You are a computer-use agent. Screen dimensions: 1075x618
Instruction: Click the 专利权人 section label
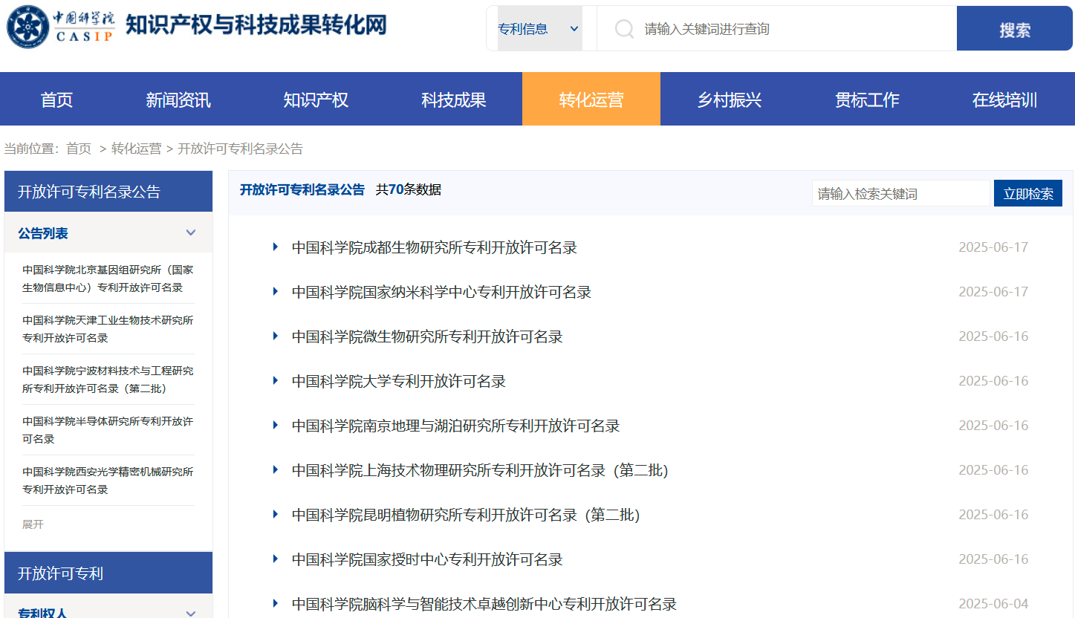(42, 614)
